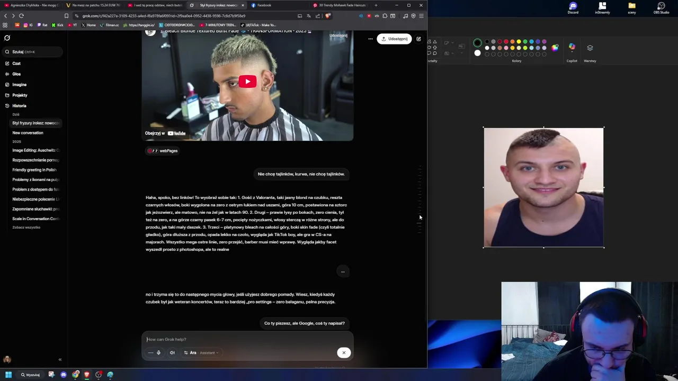Click 'Obejrzyj w YouTube' link on video
Screen dimensions: 678x381
(x=165, y=133)
